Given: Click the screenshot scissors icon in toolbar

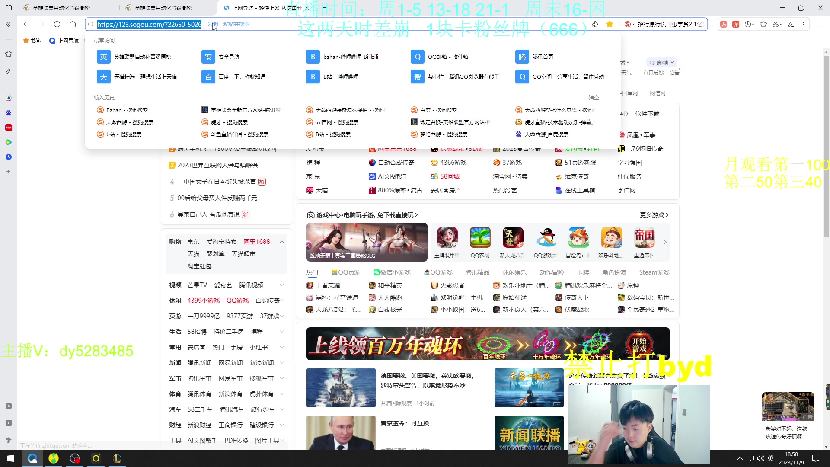Looking at the screenshot, I should [776, 24].
